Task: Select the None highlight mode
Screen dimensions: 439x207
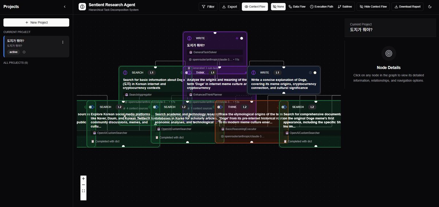Action: click(x=278, y=7)
